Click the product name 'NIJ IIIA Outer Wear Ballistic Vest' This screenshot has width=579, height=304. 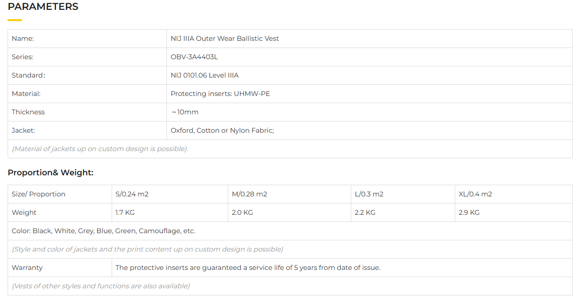click(225, 39)
